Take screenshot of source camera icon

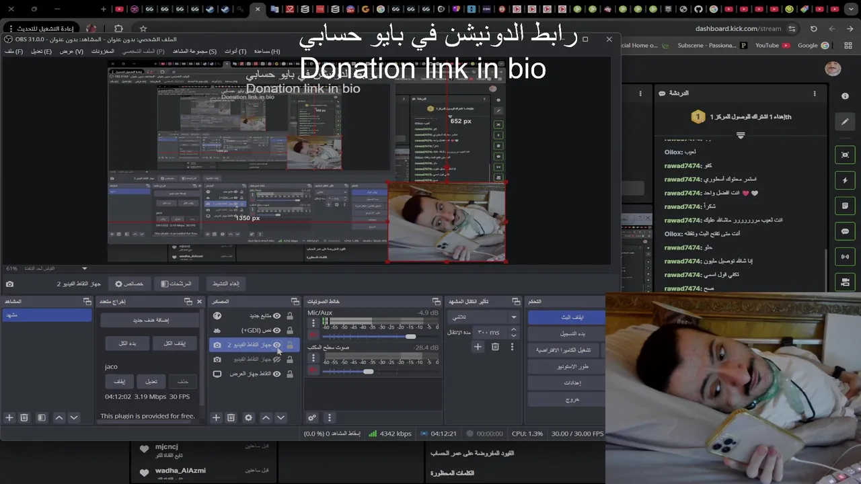tap(9, 284)
